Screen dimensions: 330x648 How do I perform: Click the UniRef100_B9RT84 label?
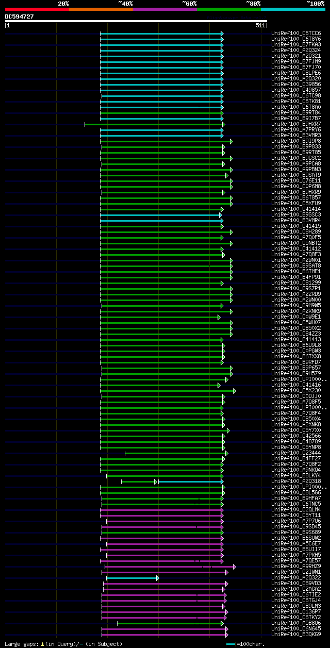coord(296,112)
